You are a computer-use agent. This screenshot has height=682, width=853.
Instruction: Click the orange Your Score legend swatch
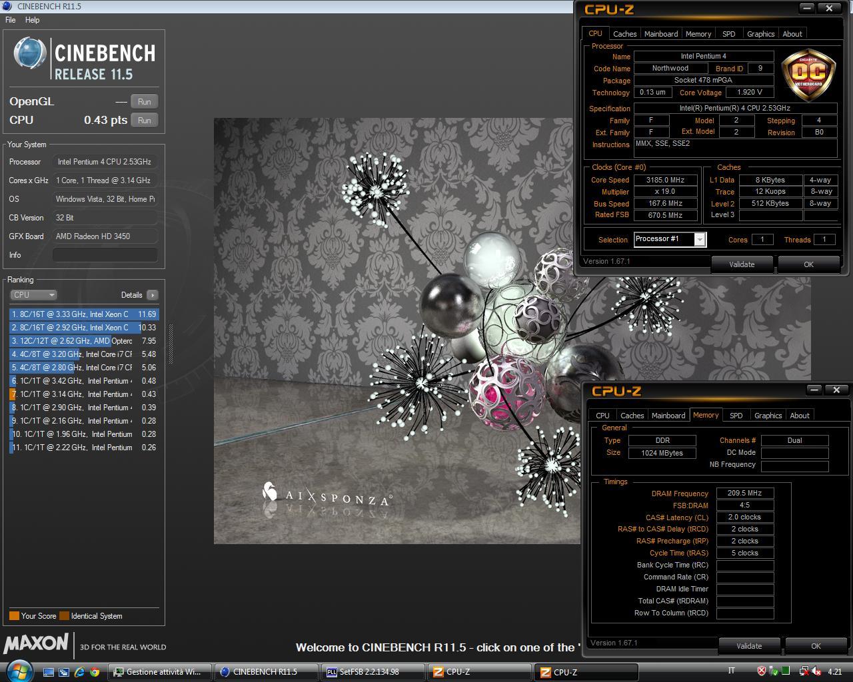point(14,616)
